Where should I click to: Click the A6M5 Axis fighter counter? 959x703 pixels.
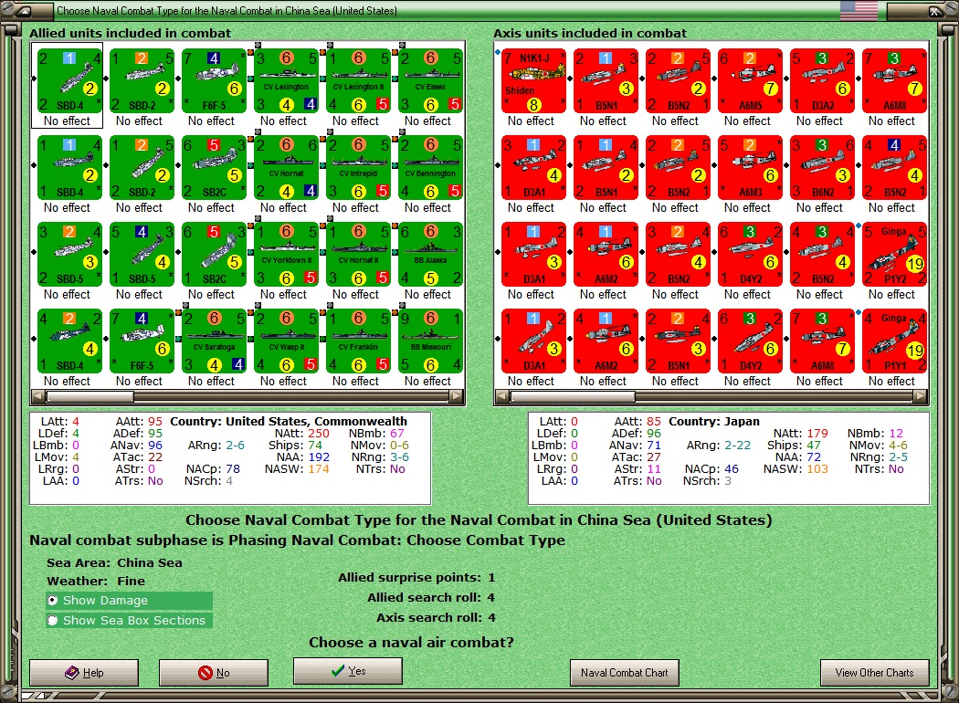pyautogui.click(x=751, y=80)
